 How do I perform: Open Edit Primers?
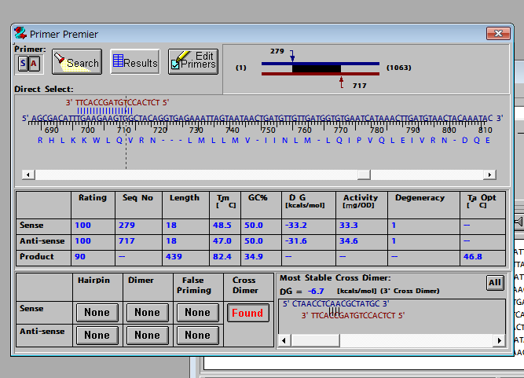[x=192, y=61]
